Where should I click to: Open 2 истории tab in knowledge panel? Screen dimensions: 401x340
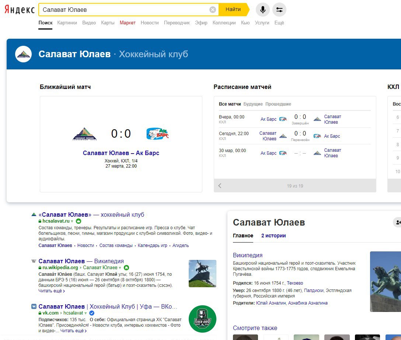273,236
